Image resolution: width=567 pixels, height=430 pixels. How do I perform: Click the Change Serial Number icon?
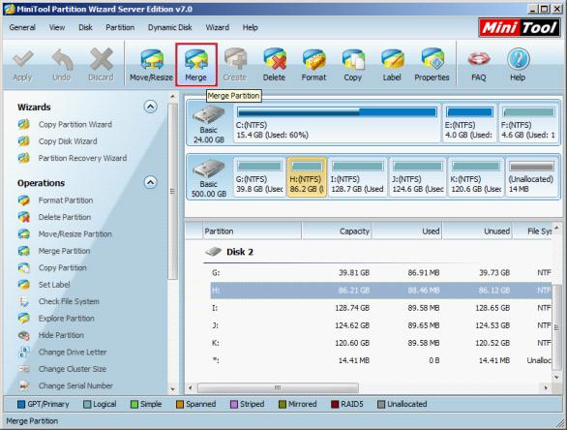point(24,385)
